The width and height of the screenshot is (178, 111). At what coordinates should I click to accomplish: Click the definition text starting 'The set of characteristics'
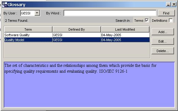tap(80, 68)
